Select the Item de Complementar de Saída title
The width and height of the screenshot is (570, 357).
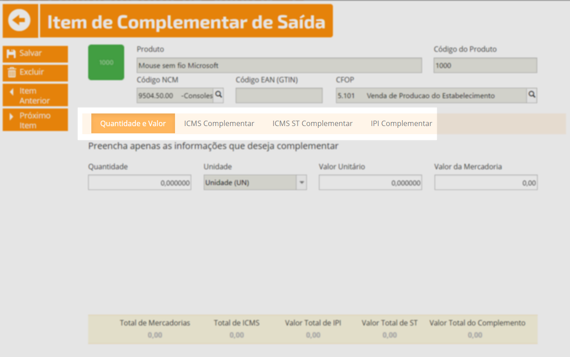point(186,22)
